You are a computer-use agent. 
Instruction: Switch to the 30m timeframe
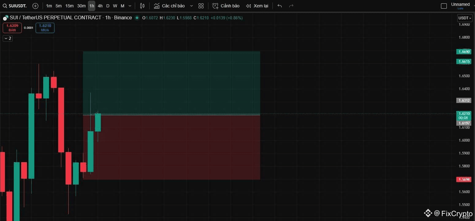click(x=81, y=6)
